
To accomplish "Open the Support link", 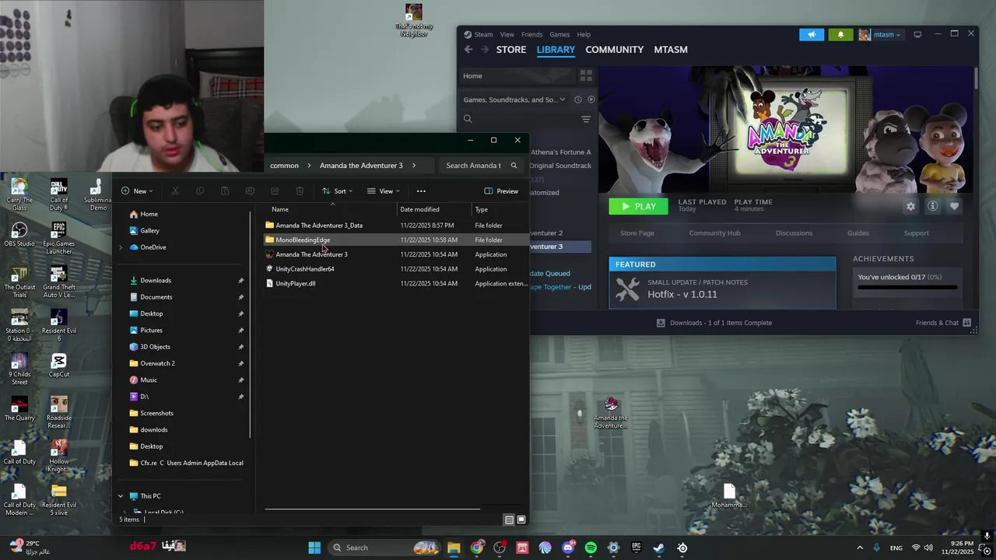I will pos(916,233).
